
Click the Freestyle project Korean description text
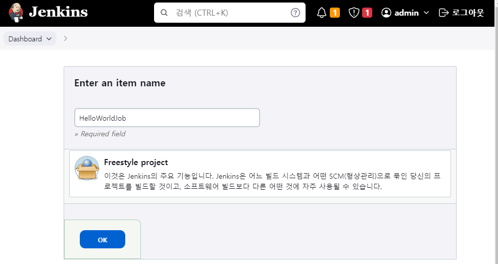pos(272,181)
